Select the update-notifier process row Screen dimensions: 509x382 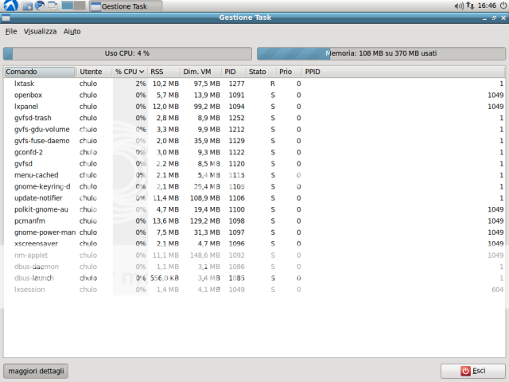pos(254,198)
